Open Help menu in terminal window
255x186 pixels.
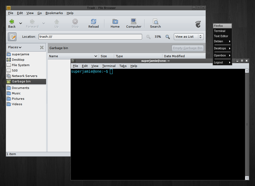(134, 66)
